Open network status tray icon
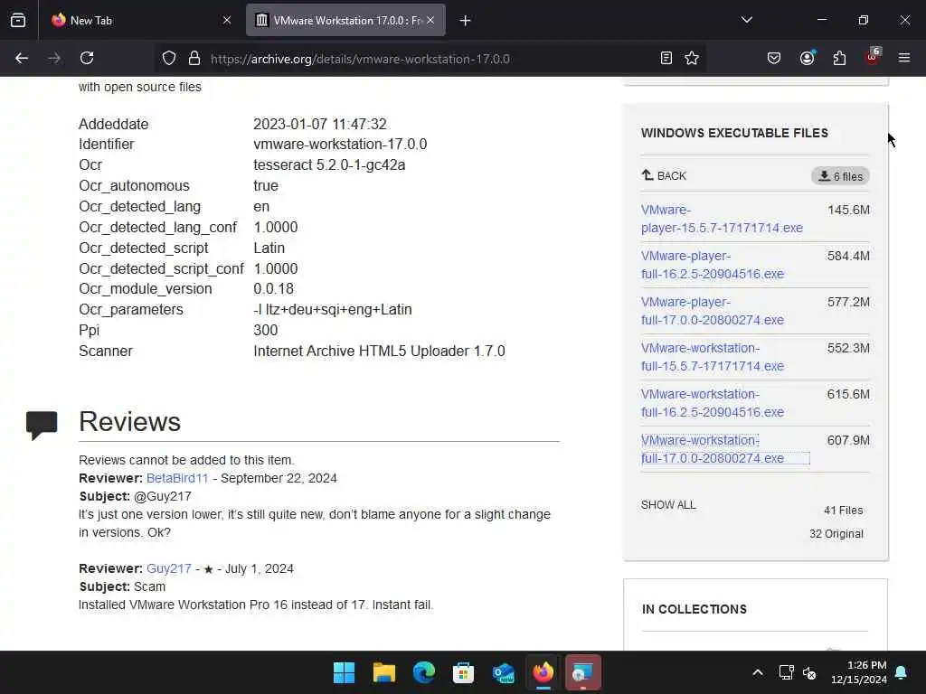 pyautogui.click(x=786, y=672)
